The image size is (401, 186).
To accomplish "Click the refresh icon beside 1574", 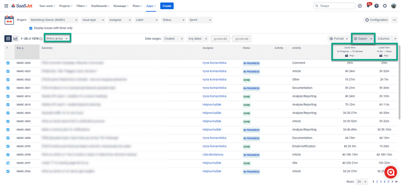I will tap(41, 39).
